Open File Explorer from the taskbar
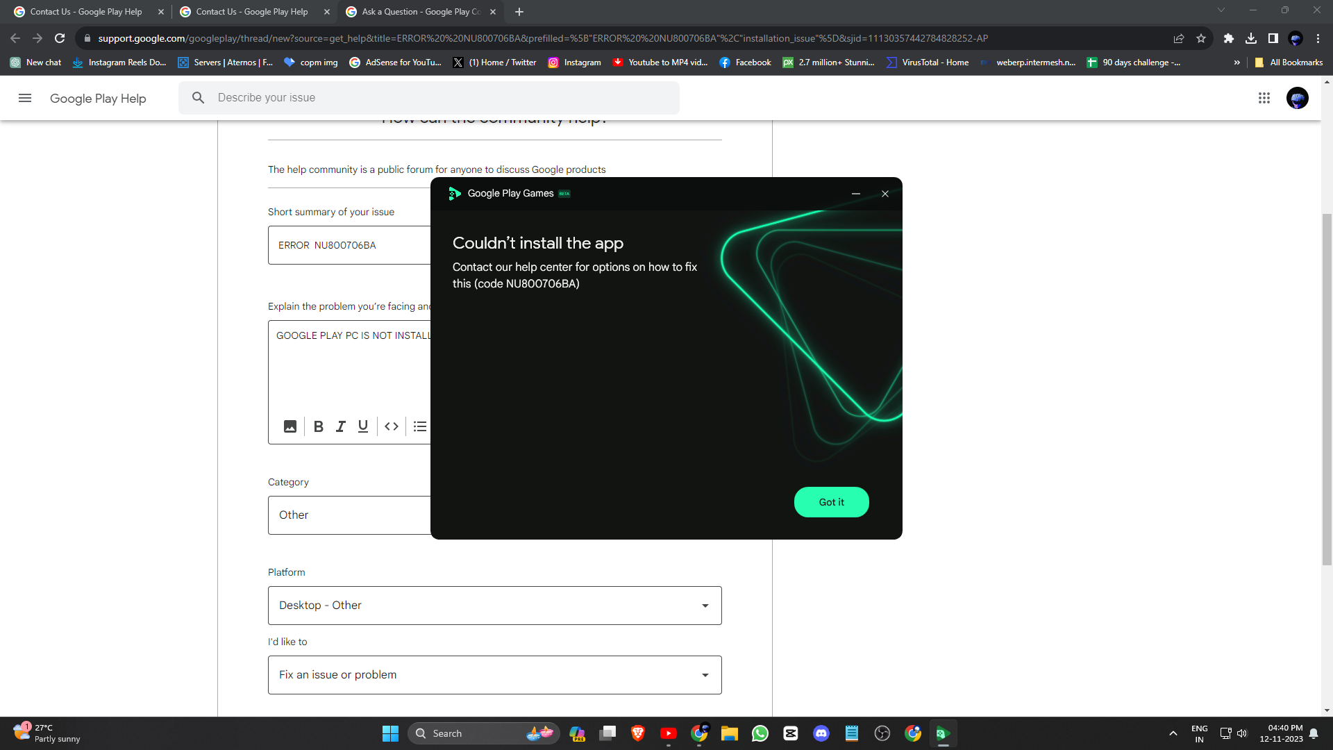 (x=730, y=733)
